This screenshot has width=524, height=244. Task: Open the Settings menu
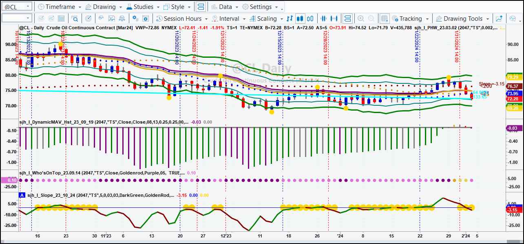[x=260, y=7]
